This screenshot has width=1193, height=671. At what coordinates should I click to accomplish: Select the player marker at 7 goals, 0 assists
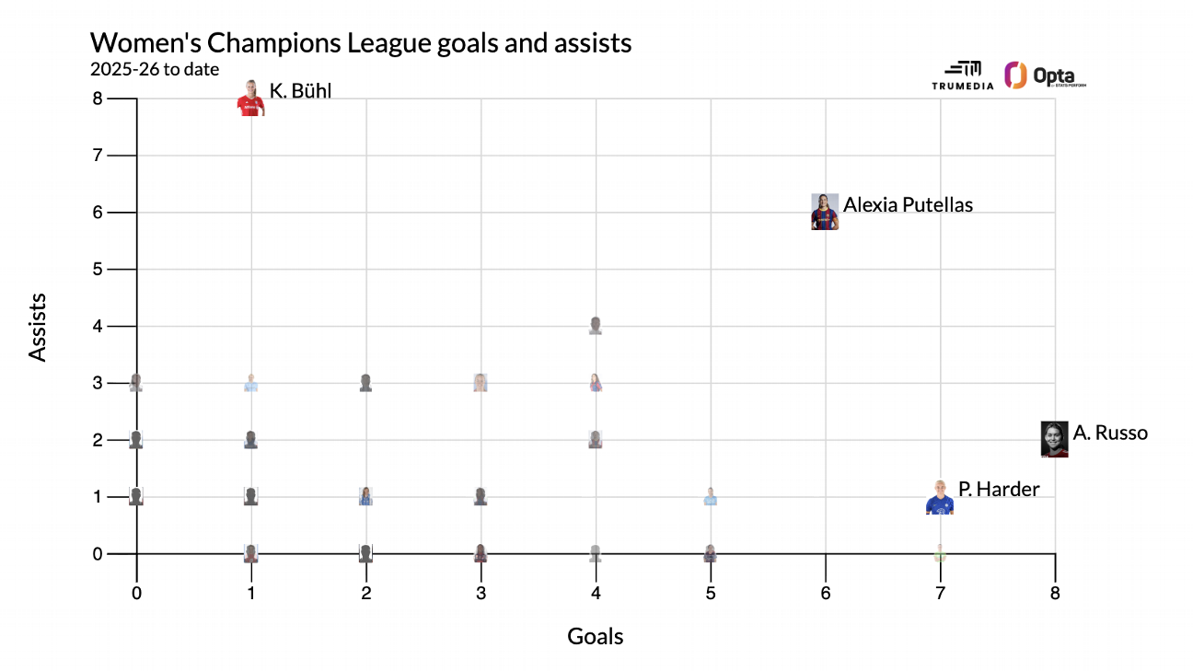coord(940,553)
